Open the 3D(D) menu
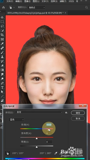 tap(71, 2)
